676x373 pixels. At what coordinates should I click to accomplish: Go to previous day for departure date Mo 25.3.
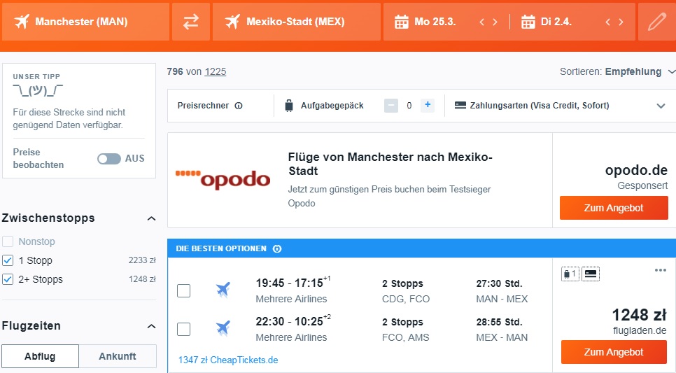(482, 22)
